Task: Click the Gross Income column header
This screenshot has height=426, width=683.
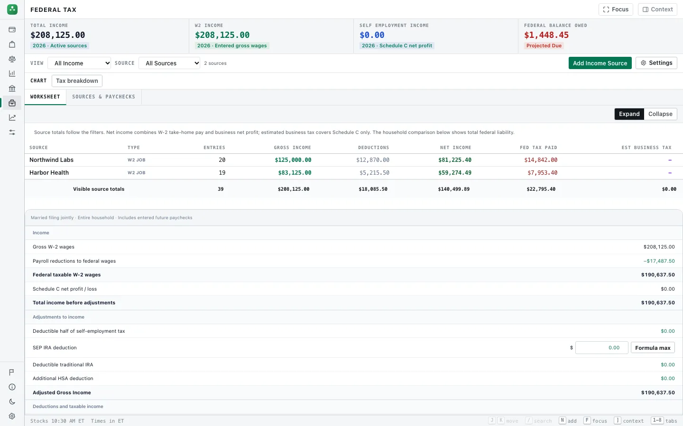Action: (292, 148)
